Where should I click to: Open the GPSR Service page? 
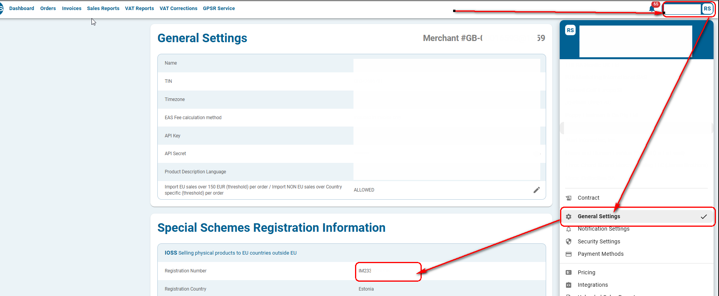[x=219, y=9]
